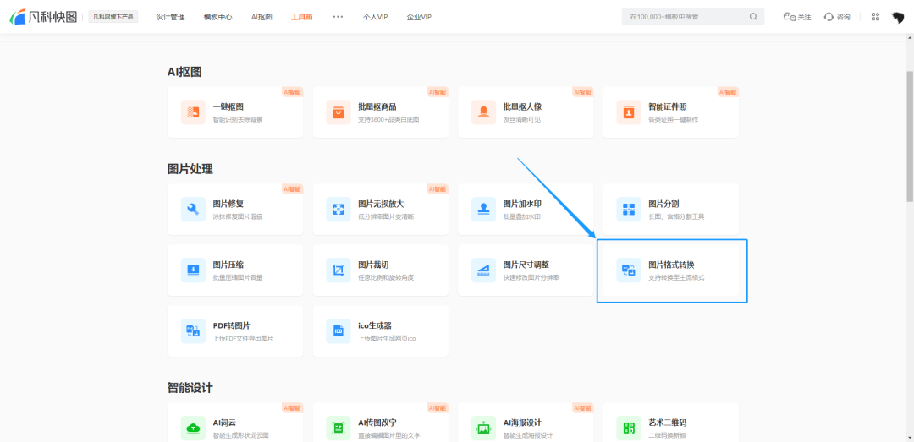Click the 图片修复 wrench icon
The width and height of the screenshot is (914, 442).
193,209
